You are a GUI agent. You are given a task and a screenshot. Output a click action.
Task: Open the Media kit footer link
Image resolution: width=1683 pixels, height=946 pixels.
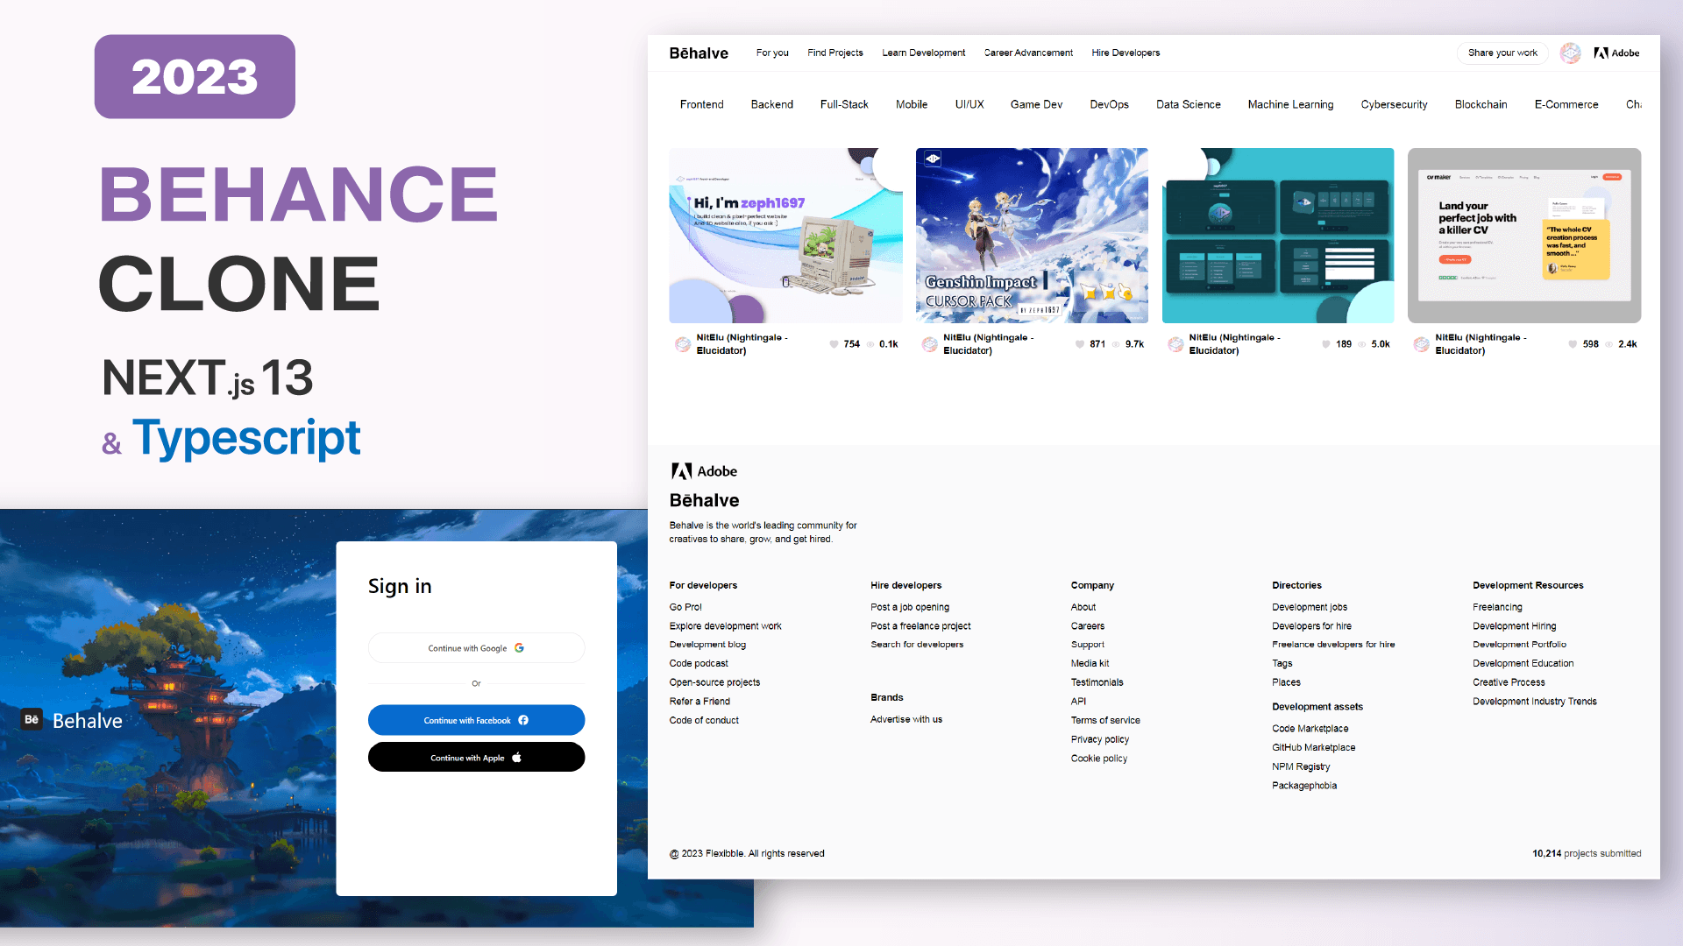(x=1090, y=664)
